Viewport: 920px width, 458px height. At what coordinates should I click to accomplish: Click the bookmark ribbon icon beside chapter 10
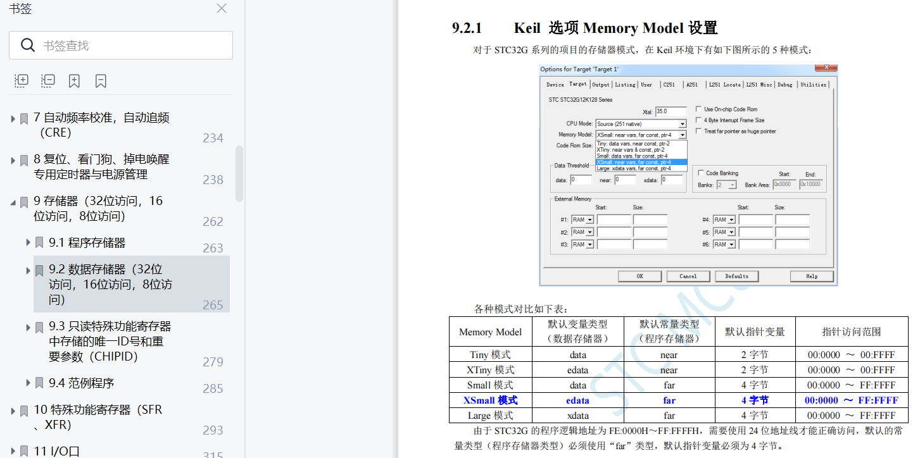click(24, 411)
